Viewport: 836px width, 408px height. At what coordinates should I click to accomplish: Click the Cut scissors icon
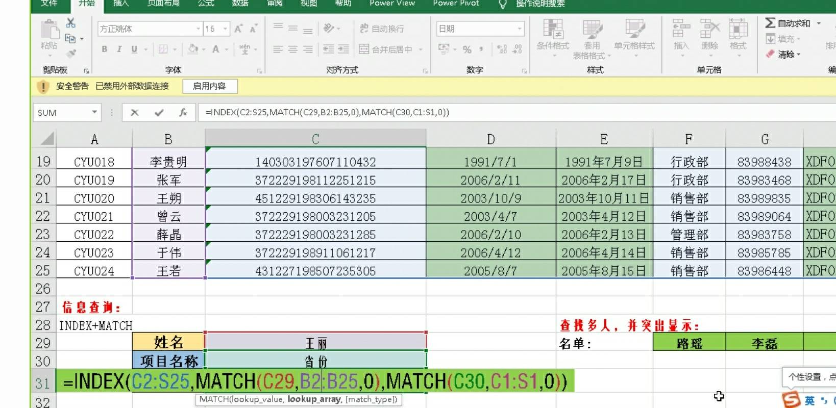coord(70,23)
